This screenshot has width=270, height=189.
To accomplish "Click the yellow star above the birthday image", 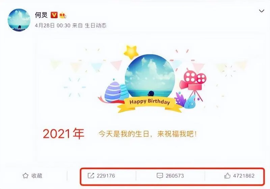I will (131, 52).
